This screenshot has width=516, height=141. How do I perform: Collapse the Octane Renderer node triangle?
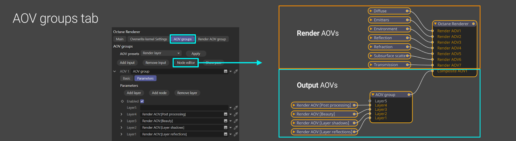coord(435,24)
